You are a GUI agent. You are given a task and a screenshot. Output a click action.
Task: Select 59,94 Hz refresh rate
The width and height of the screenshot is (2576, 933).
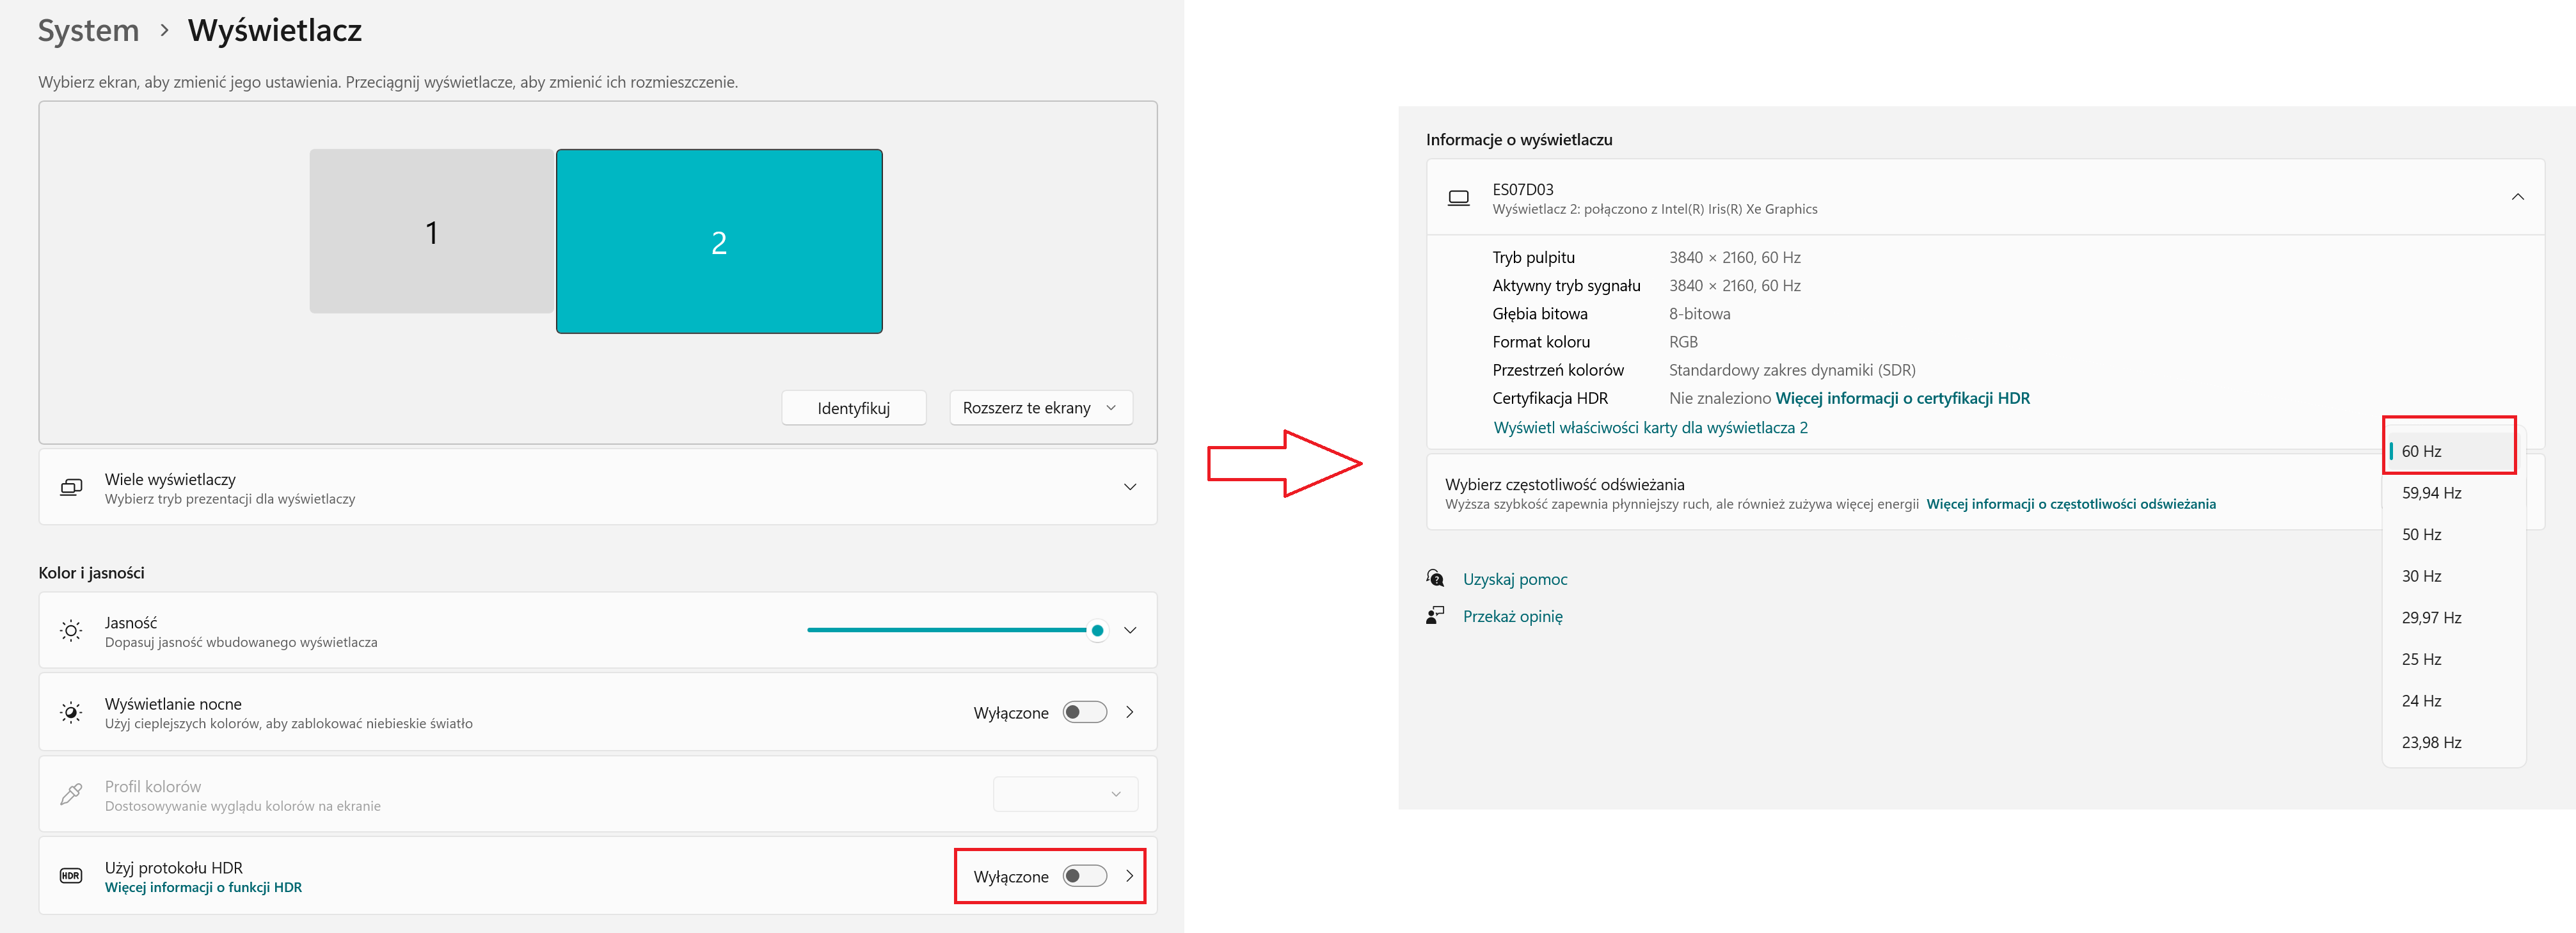point(2431,493)
